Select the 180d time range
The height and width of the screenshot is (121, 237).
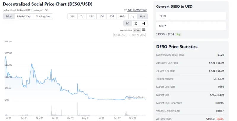point(122,17)
